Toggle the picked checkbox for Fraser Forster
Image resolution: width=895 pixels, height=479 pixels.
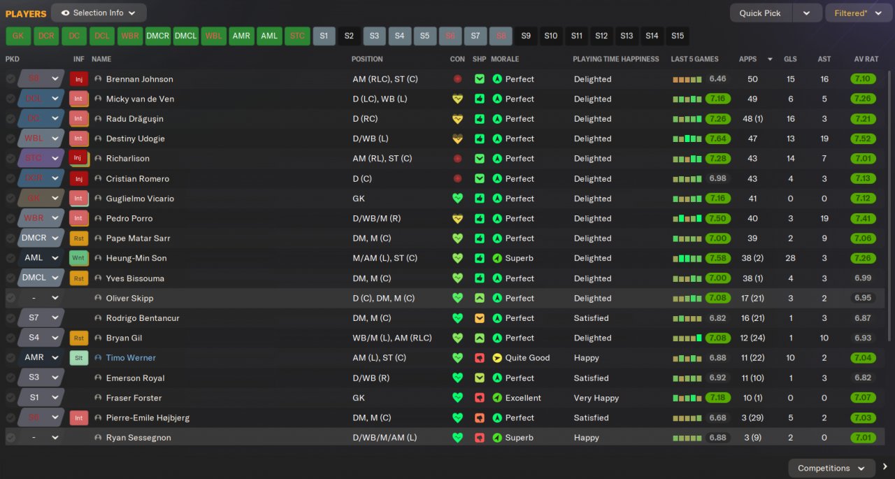[x=10, y=398]
